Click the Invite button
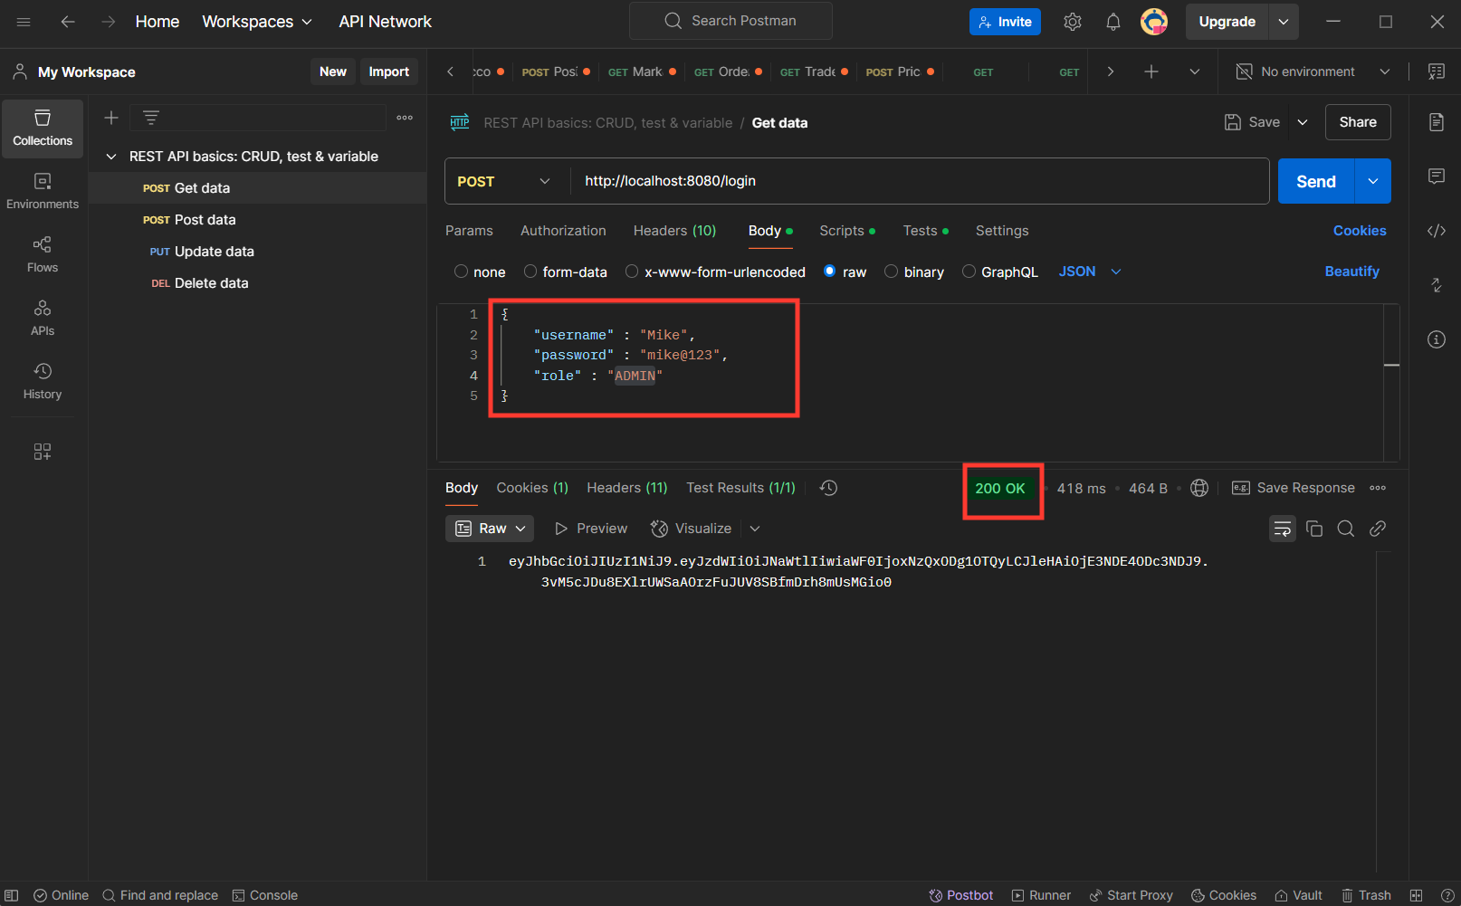This screenshot has height=906, width=1461. pyautogui.click(x=1005, y=22)
